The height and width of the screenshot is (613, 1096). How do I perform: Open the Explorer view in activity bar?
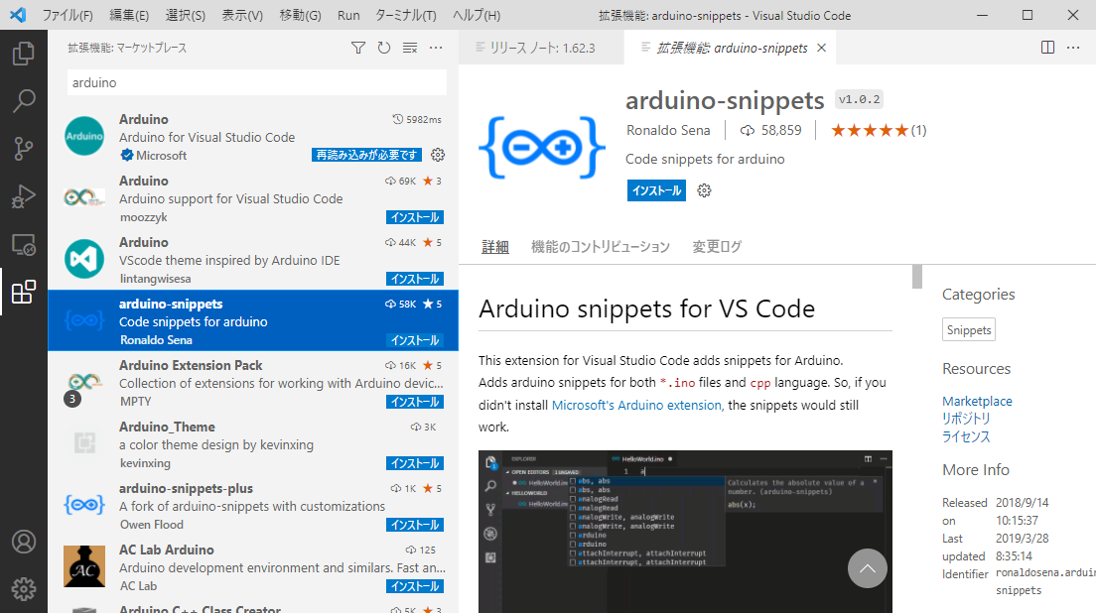(x=23, y=54)
